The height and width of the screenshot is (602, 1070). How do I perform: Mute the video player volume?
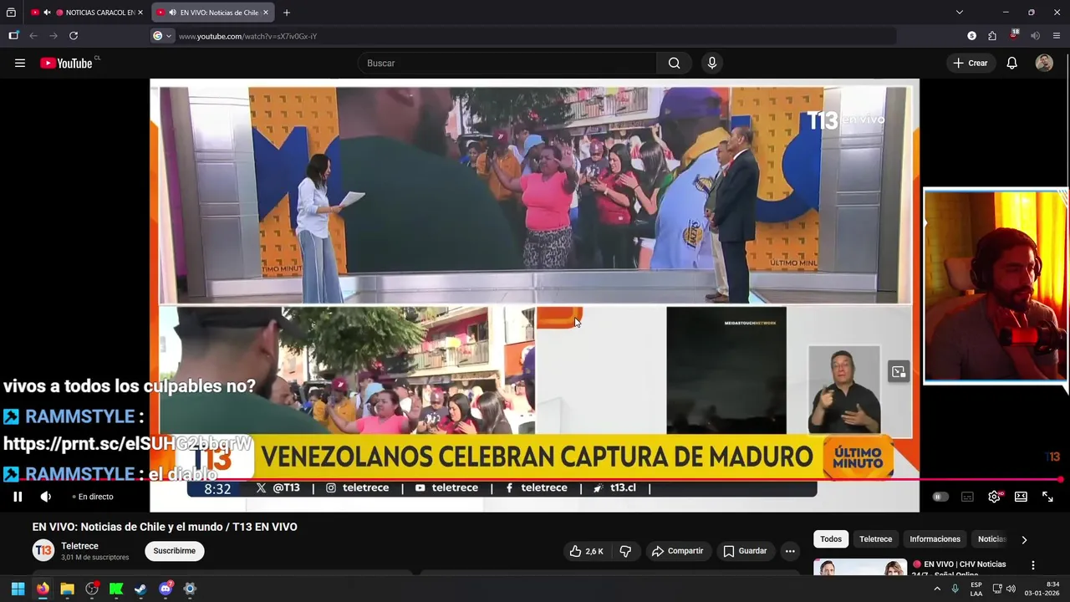click(x=46, y=497)
